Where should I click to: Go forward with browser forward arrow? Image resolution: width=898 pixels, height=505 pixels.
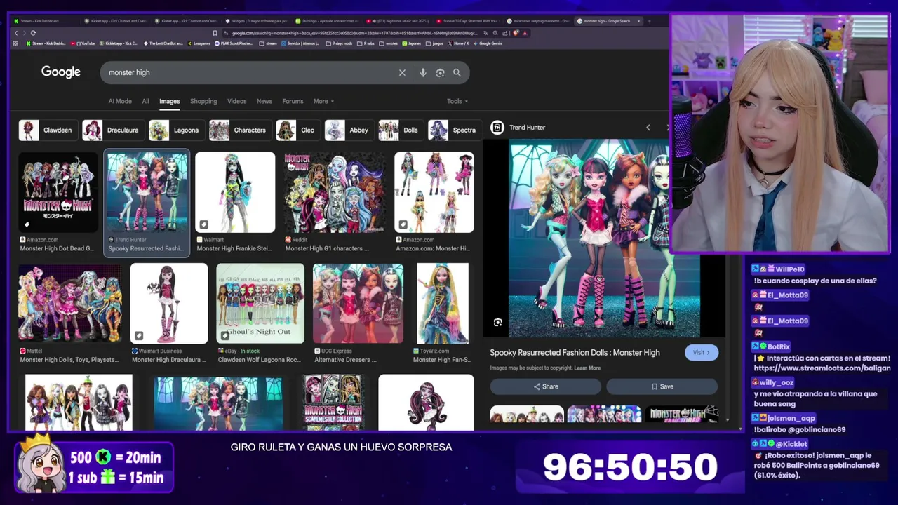[25, 33]
